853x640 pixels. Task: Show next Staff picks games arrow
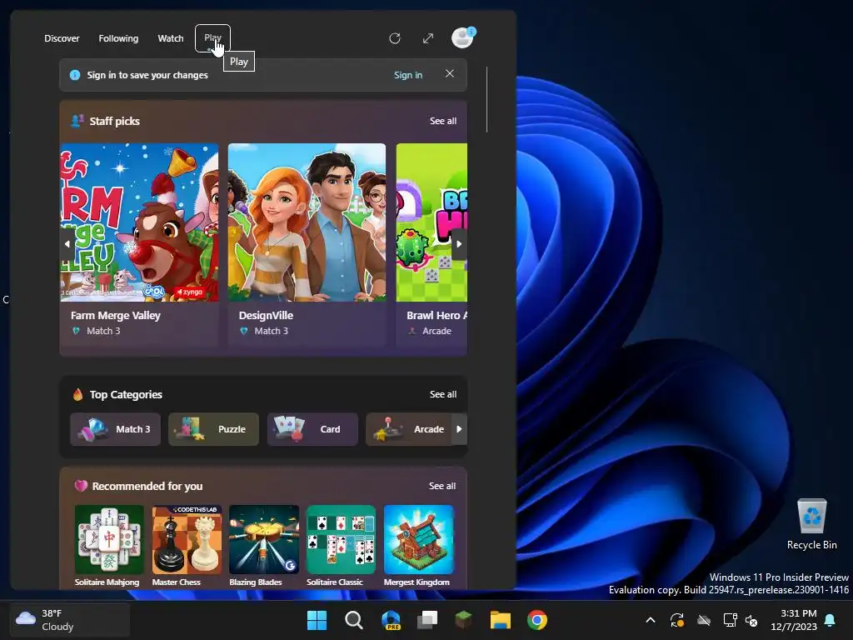(459, 244)
